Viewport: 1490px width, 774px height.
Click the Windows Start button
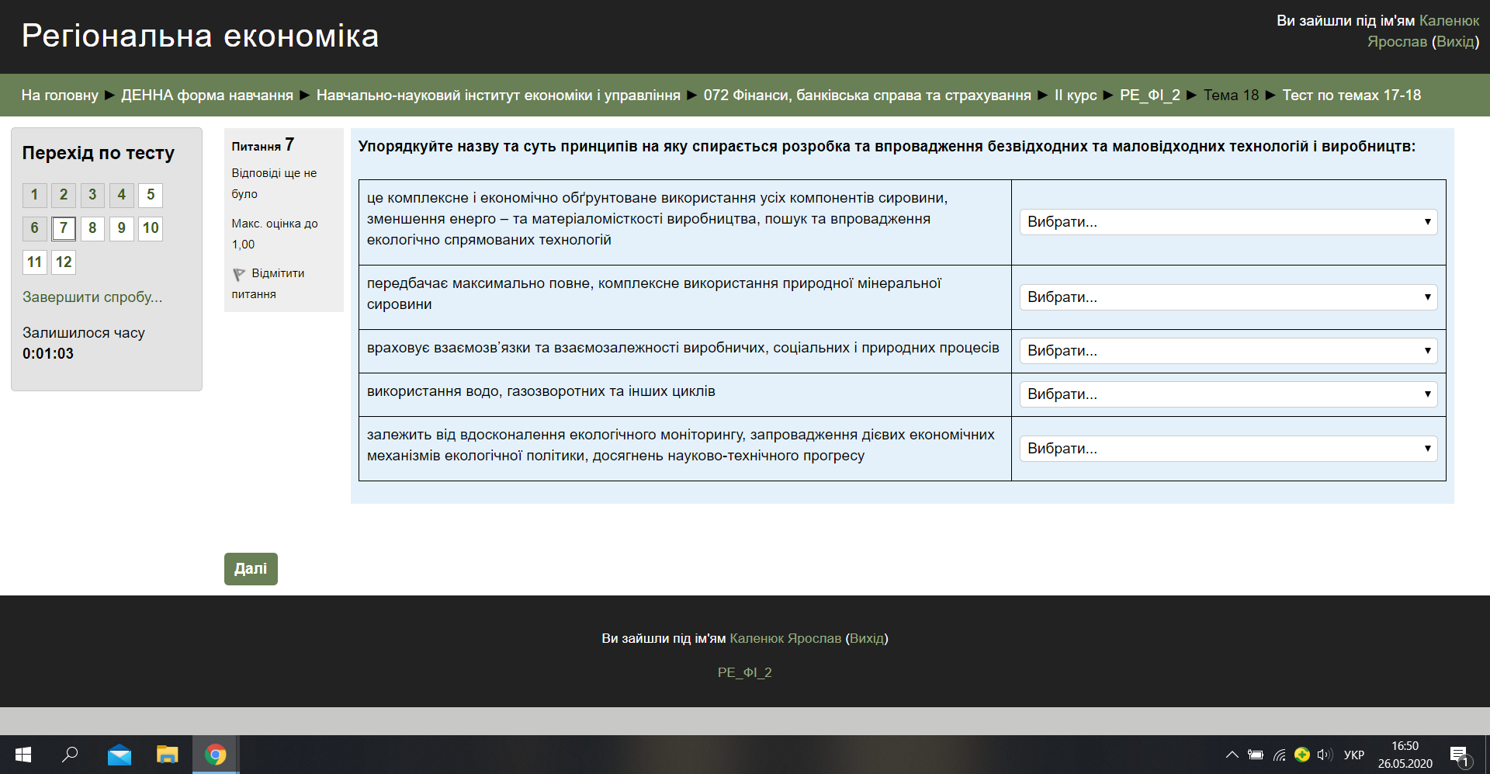click(x=23, y=754)
